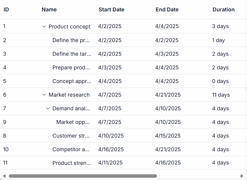Click the Start Date column header
Screen dimensions: 247x180
[x=111, y=9]
